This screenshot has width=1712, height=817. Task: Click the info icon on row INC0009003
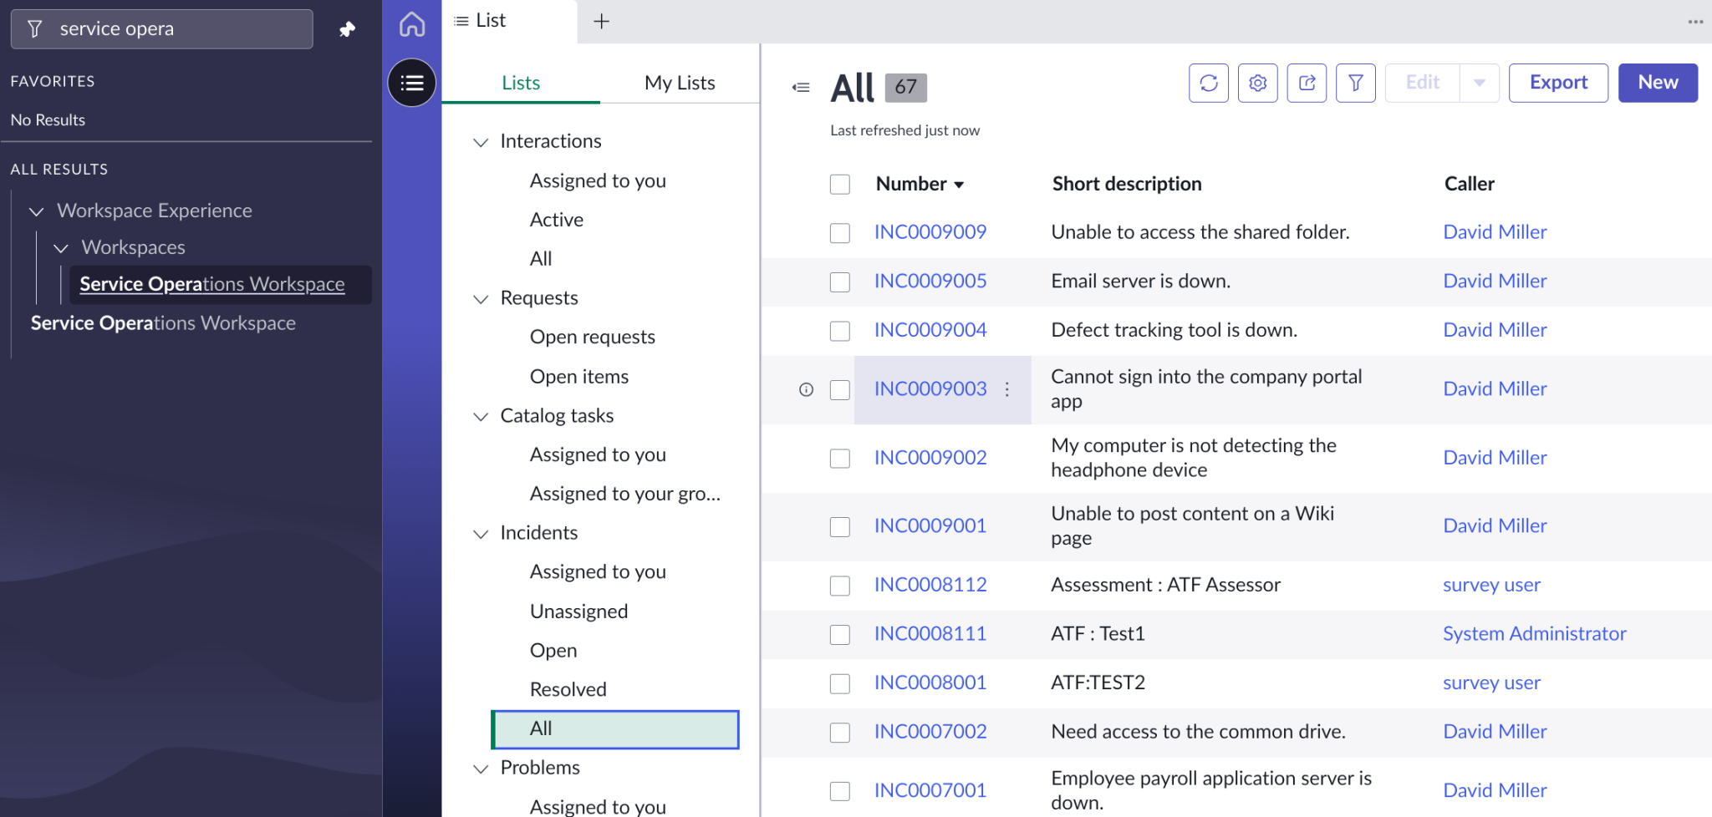point(805,388)
